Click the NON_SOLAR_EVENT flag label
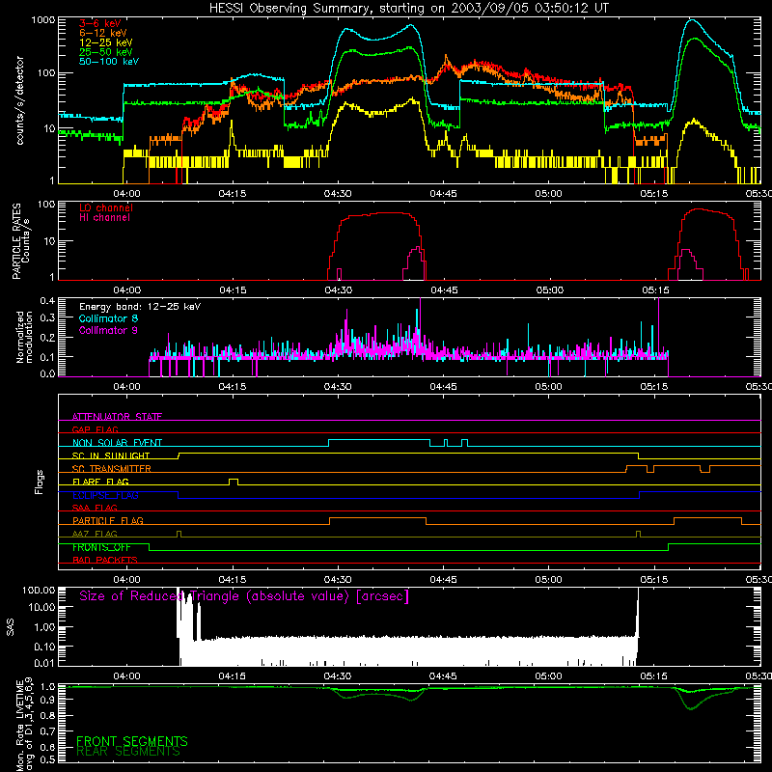This screenshot has height=772, width=772. tap(117, 443)
